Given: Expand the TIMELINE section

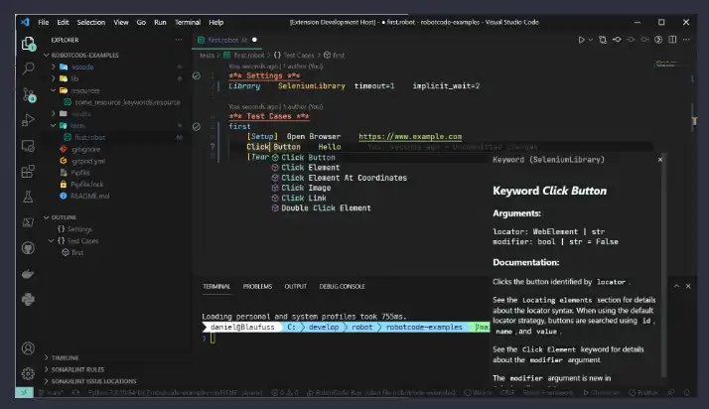Looking at the screenshot, I should coord(46,357).
